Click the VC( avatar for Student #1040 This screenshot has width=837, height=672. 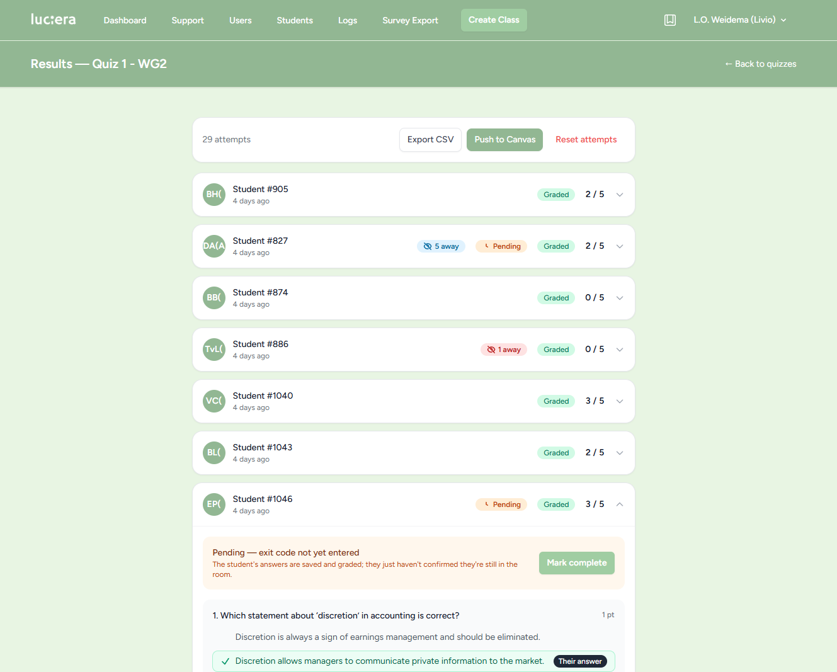214,401
